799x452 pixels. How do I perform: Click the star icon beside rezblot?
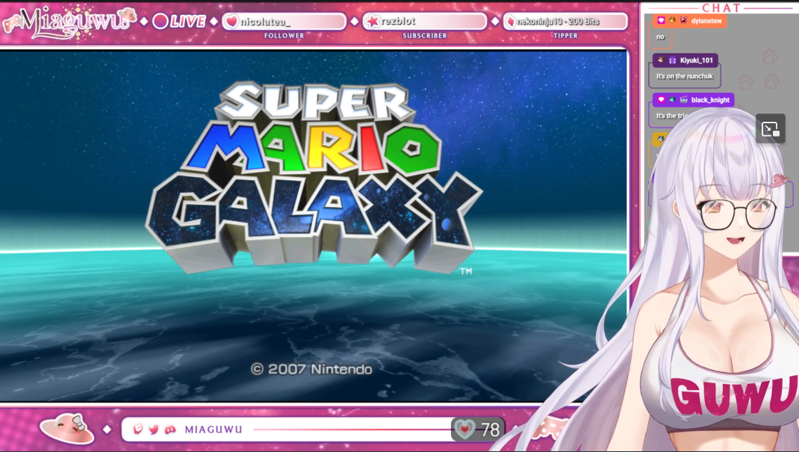click(x=373, y=21)
